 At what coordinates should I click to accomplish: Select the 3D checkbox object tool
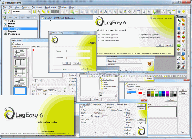pyautogui.click(x=183, y=54)
